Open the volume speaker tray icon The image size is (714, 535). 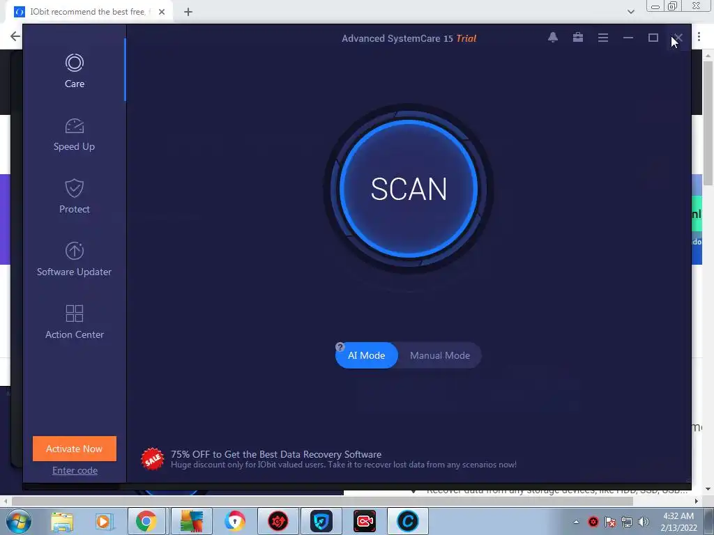(x=644, y=522)
